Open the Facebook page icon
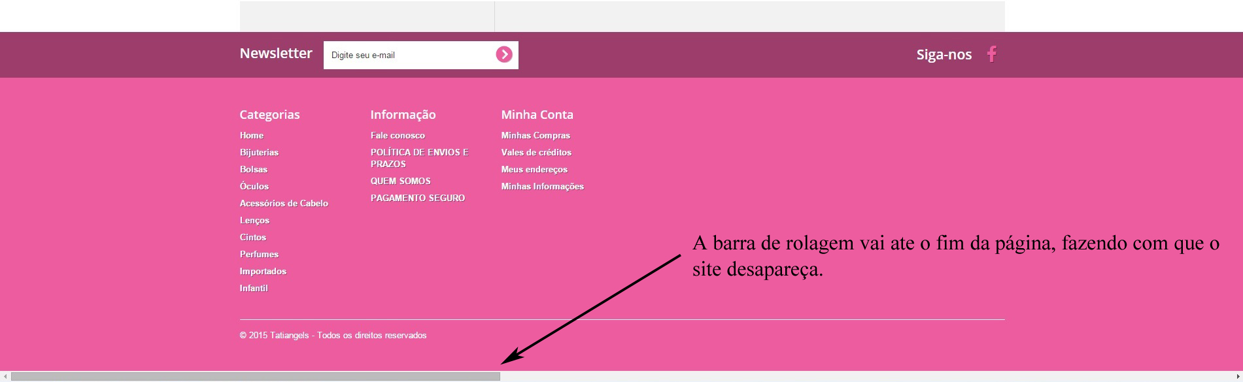The image size is (1243, 382). coord(992,54)
